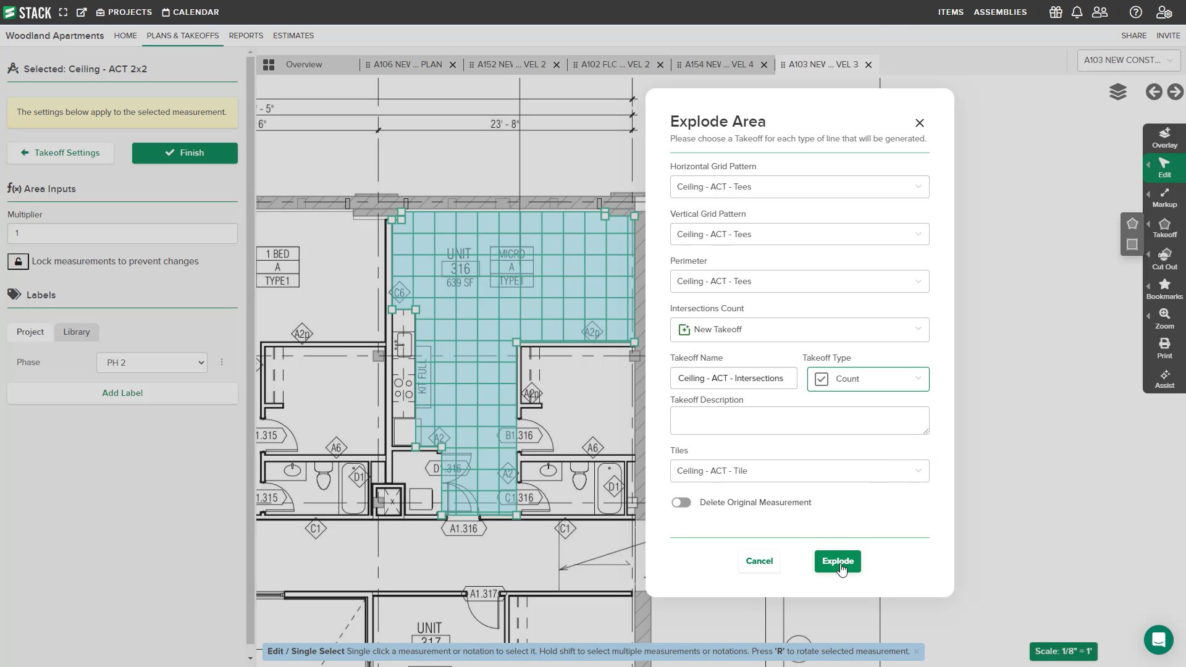Select the Zoom tool

click(1164, 317)
